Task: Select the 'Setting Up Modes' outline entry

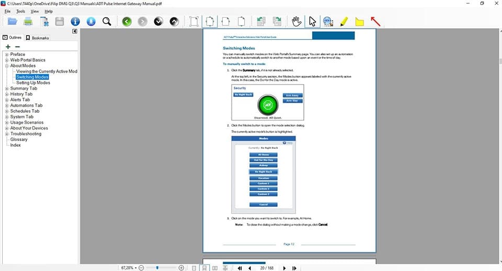Action: pyautogui.click(x=33, y=83)
